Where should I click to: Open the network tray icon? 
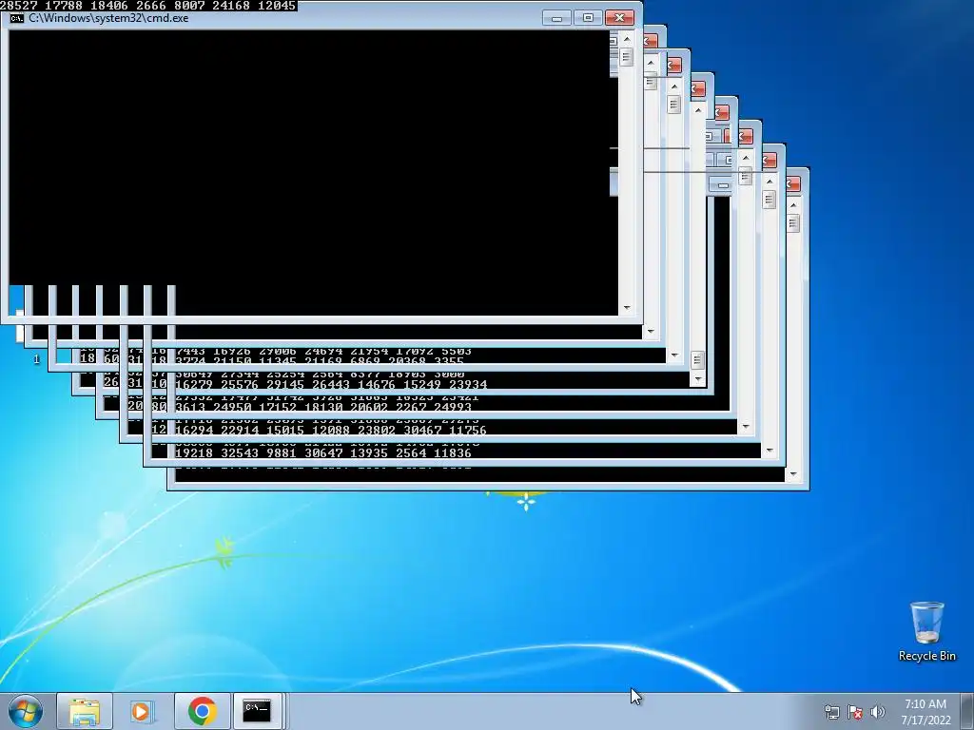831,712
